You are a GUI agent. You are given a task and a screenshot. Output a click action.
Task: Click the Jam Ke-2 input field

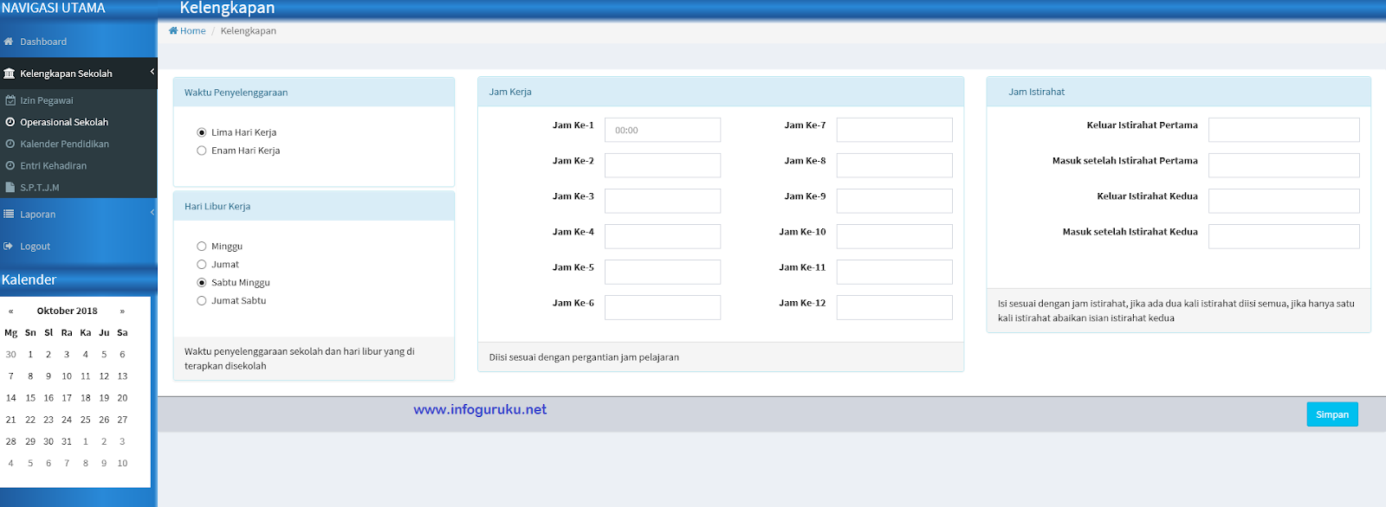click(x=663, y=165)
